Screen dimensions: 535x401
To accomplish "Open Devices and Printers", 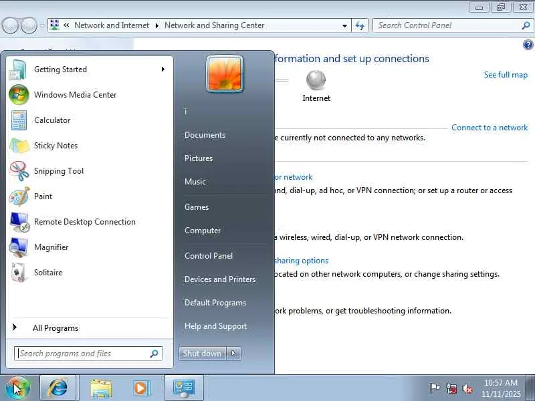I will tap(220, 279).
